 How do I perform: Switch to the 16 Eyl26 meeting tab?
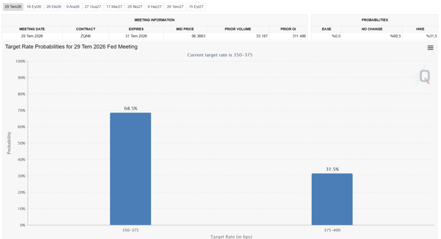(x=34, y=7)
